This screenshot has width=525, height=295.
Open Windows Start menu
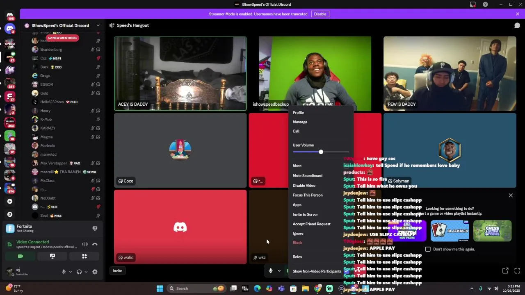point(160,288)
